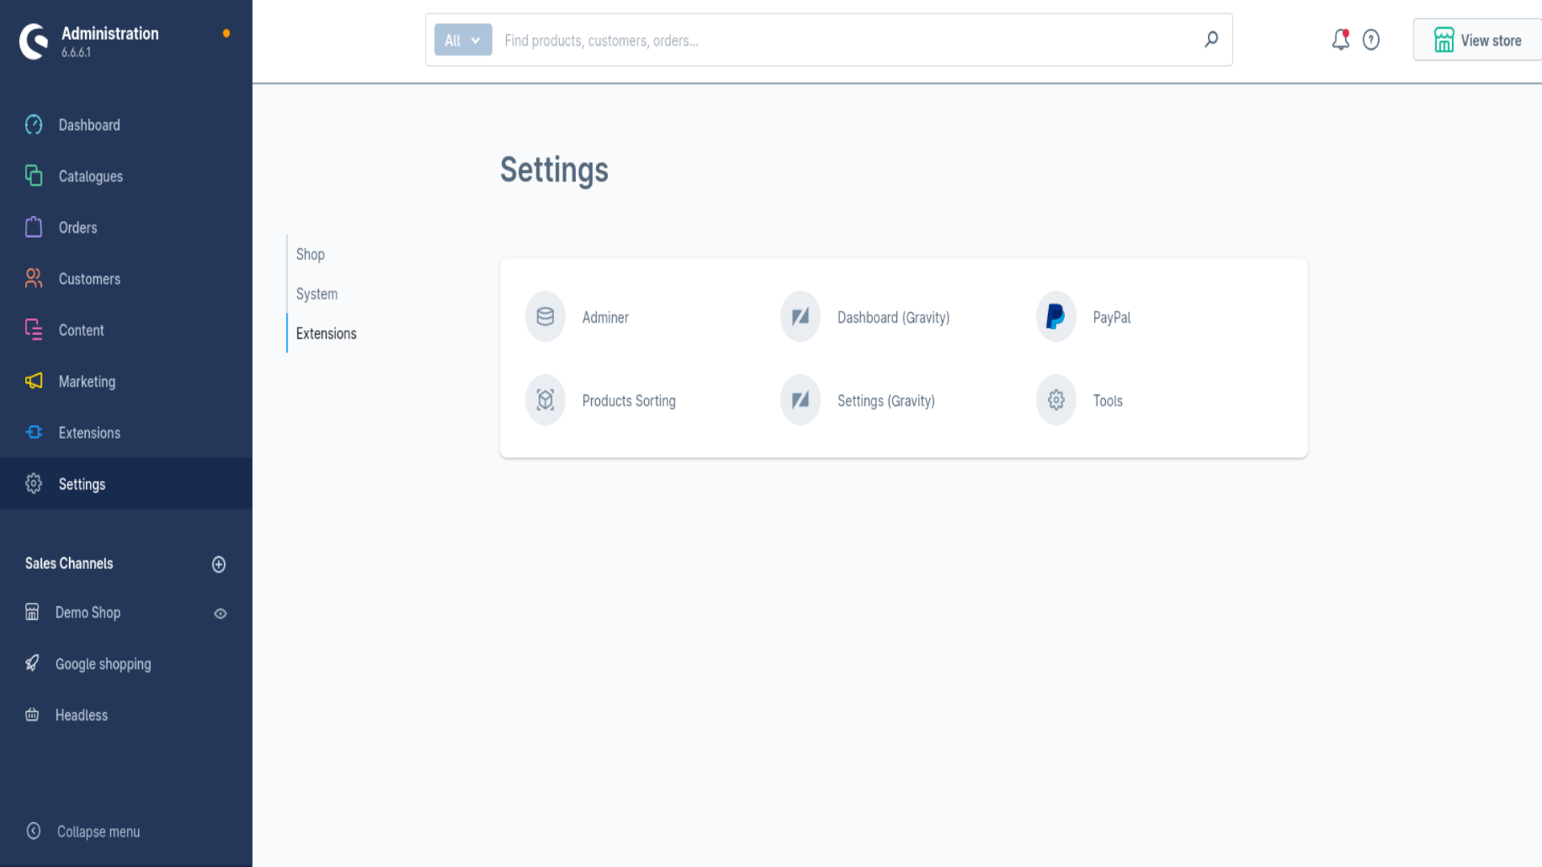The width and height of the screenshot is (1542, 867).
Task: Click the Extensions plug icon in sidebar
Action: 34,433
